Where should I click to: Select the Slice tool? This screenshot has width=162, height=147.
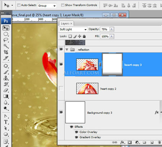(6, 58)
